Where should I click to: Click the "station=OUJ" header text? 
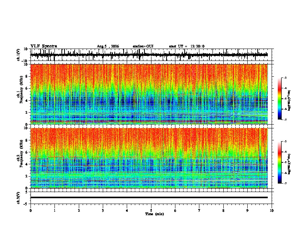coord(143,46)
